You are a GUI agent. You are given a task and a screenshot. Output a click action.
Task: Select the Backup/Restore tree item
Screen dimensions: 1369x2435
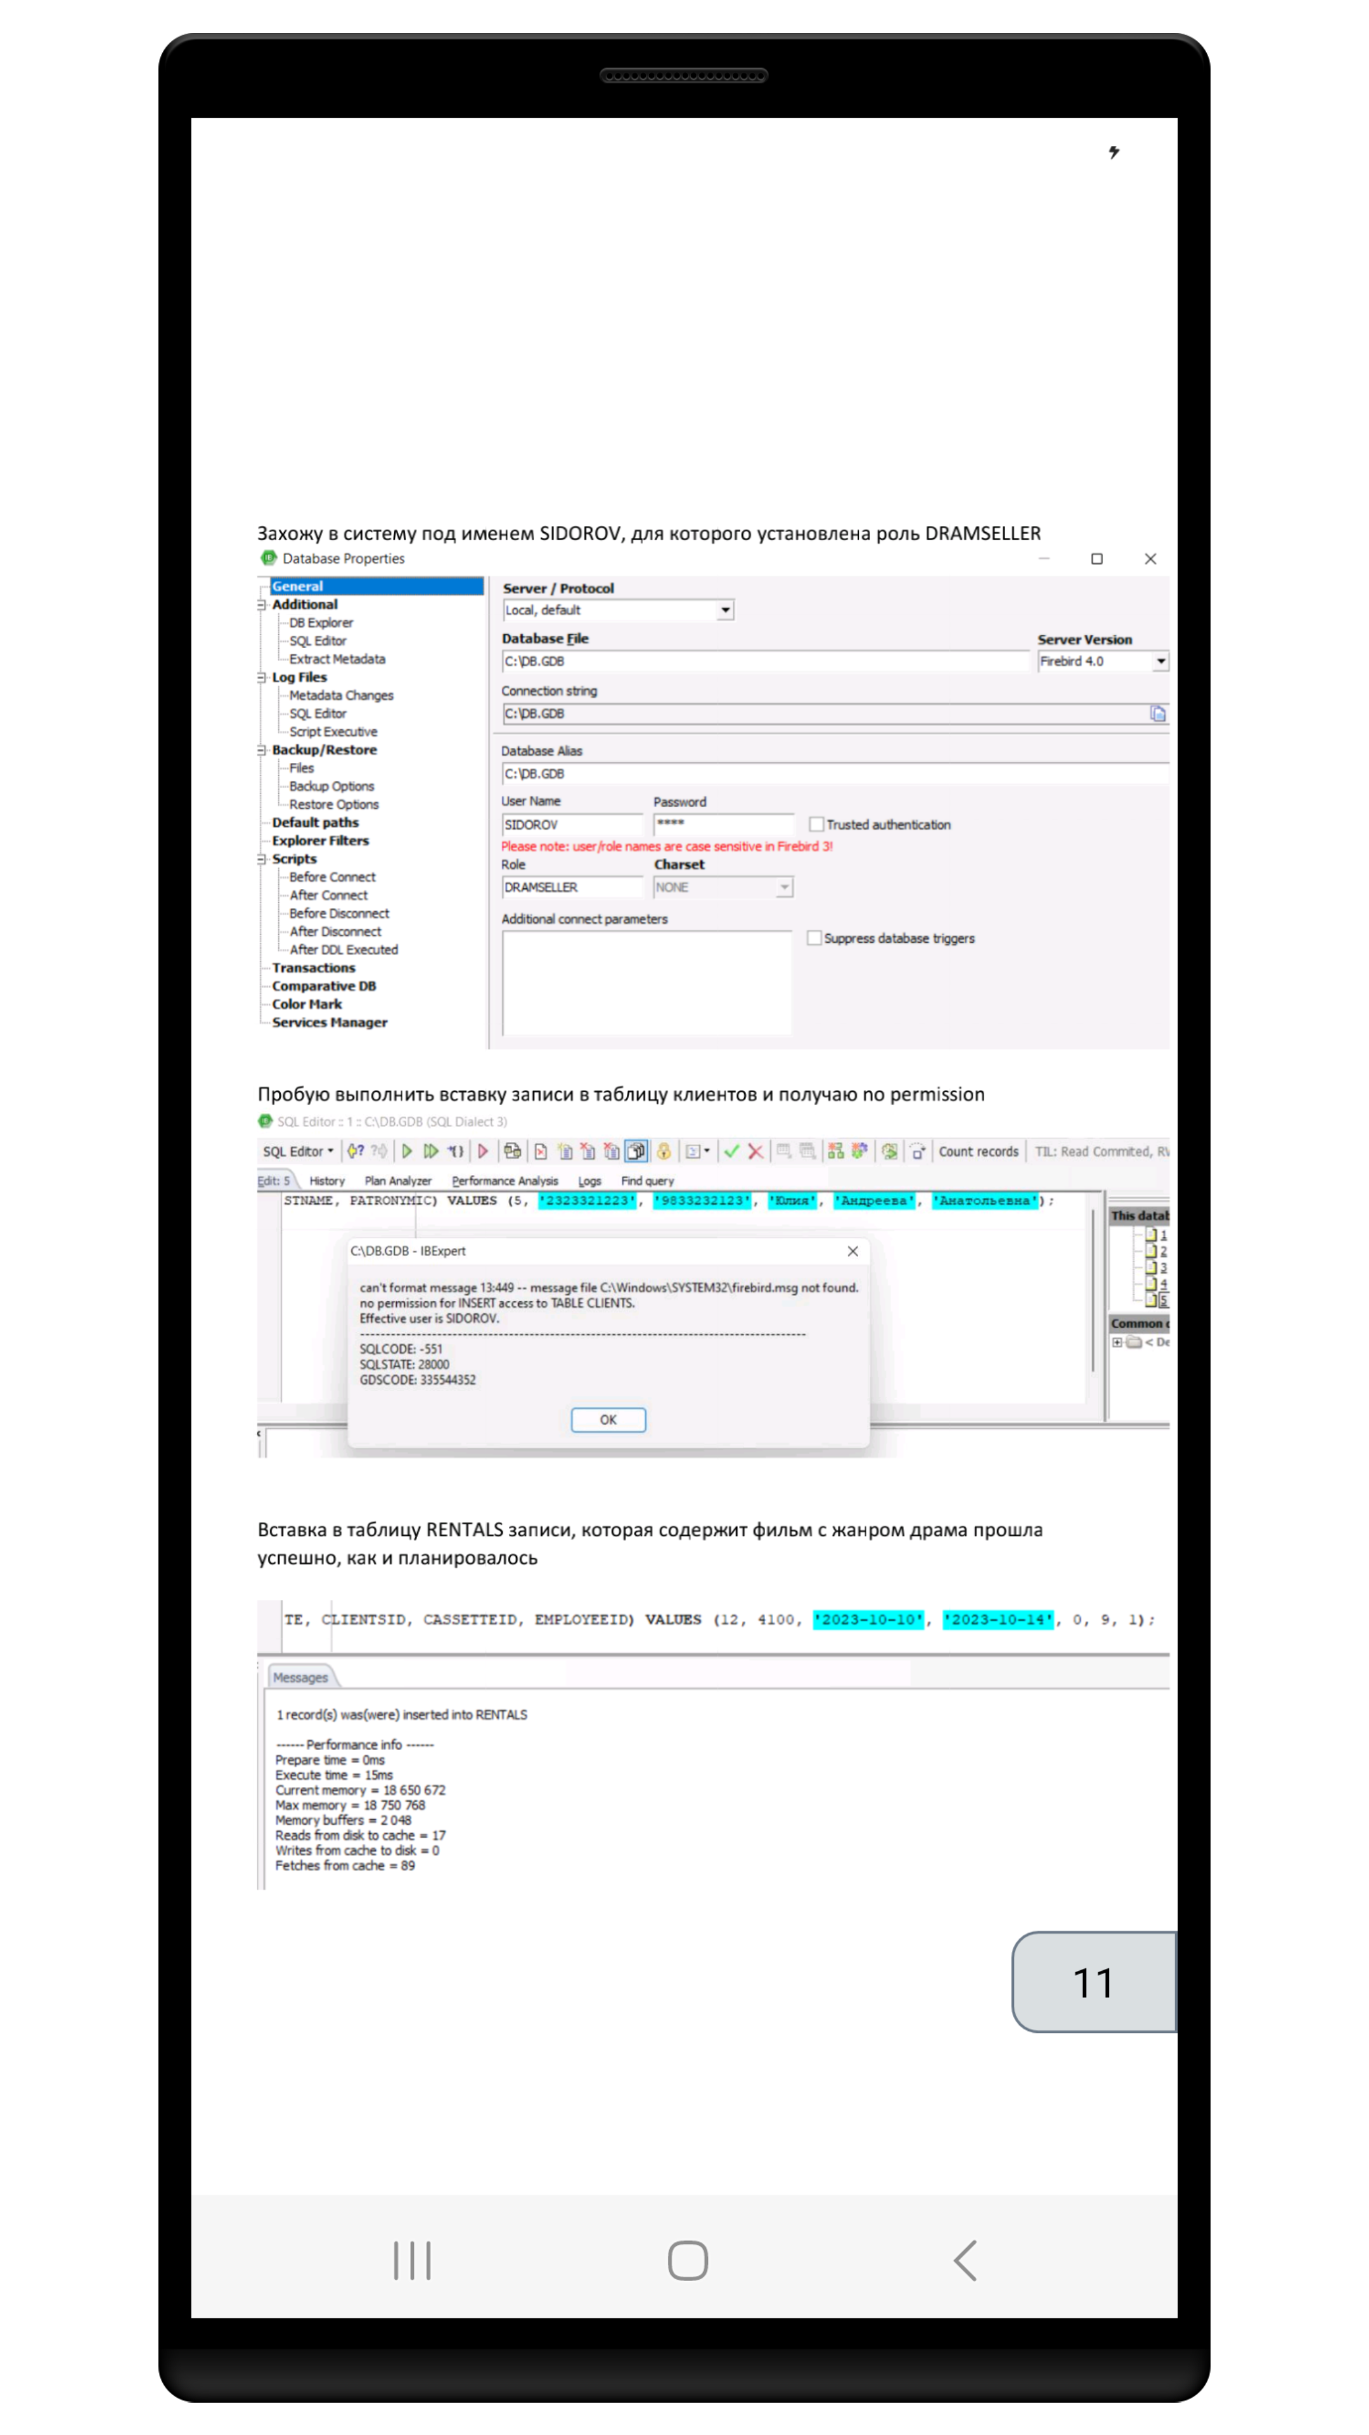point(328,750)
